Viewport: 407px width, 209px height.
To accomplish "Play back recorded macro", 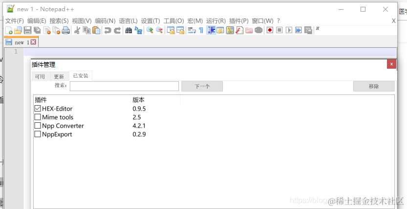I will coord(289,30).
